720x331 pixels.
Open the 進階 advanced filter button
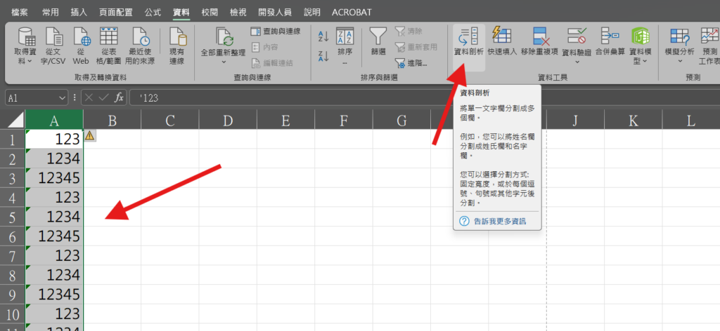[415, 63]
